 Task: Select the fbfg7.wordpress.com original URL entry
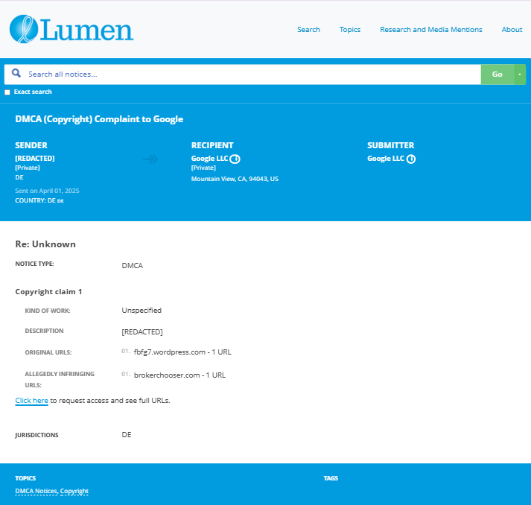pos(182,352)
